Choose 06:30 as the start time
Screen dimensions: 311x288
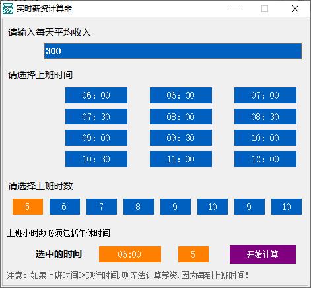pyautogui.click(x=181, y=95)
